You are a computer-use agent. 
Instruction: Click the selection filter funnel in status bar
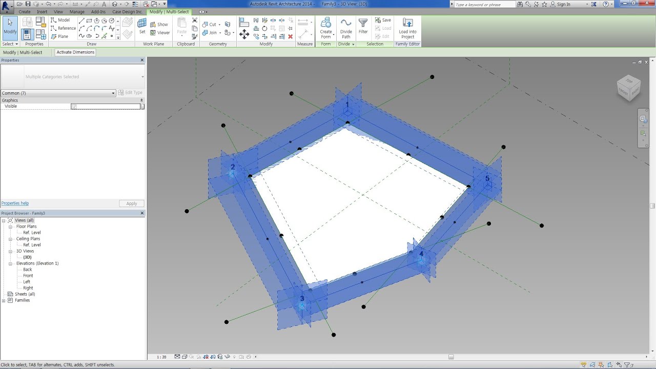627,365
